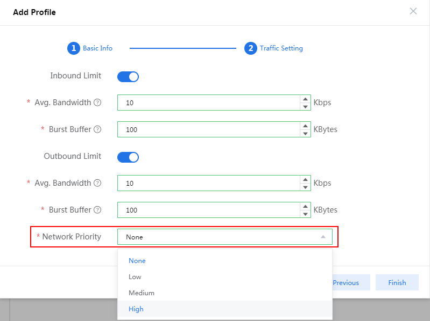Close the Add Profile dialog

[x=413, y=11]
